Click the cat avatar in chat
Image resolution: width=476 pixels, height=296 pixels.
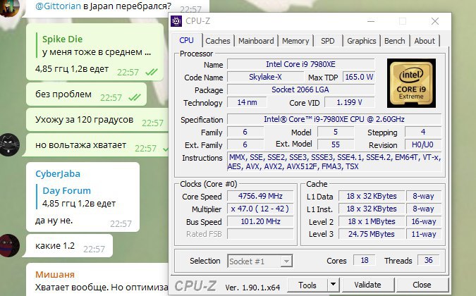(9, 144)
